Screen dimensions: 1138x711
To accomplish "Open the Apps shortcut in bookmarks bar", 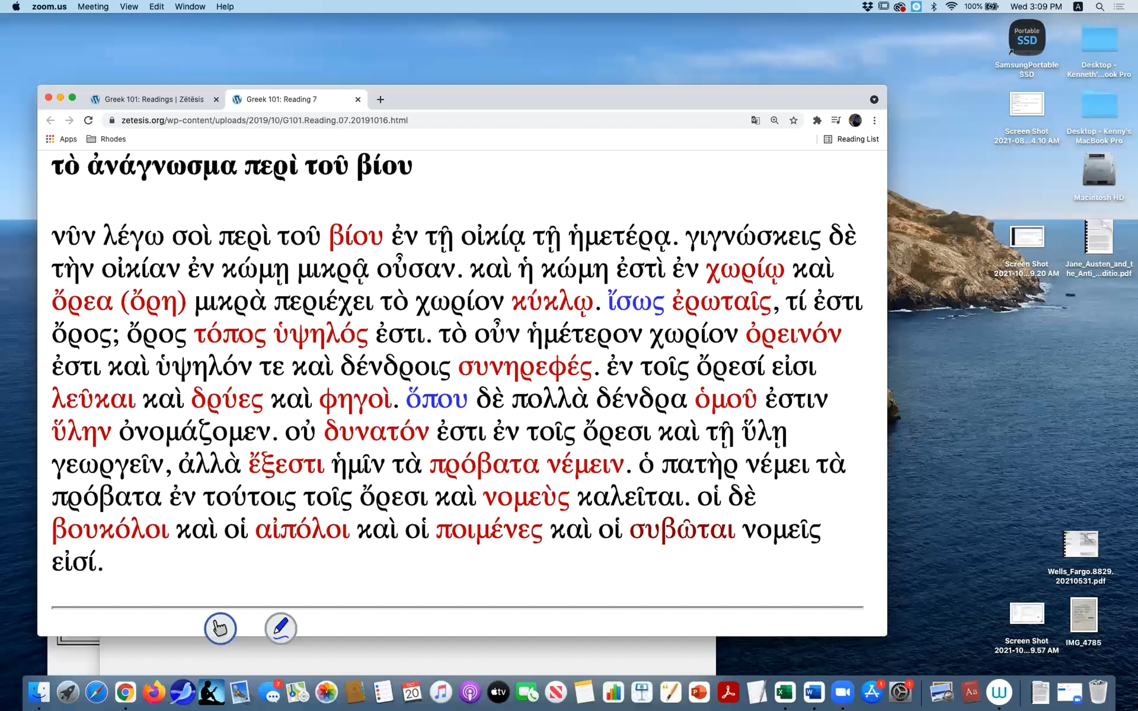I will [62, 139].
